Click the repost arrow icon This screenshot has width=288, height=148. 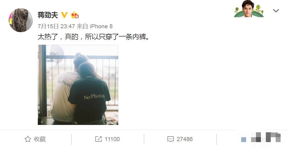tap(98, 139)
